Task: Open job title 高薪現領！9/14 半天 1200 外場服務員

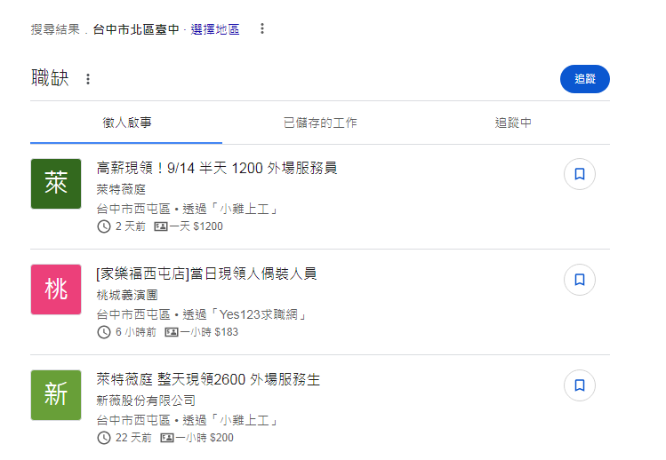Action: coord(216,168)
